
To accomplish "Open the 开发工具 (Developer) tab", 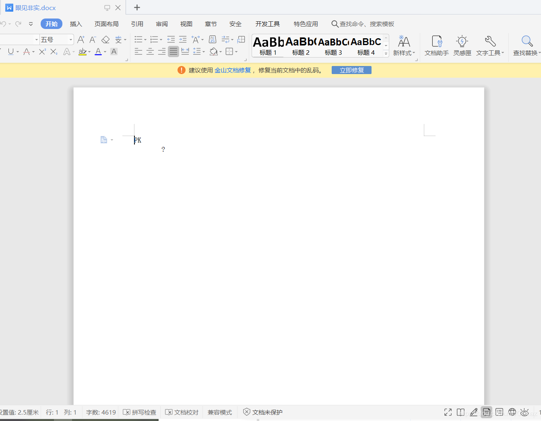I will coord(268,24).
